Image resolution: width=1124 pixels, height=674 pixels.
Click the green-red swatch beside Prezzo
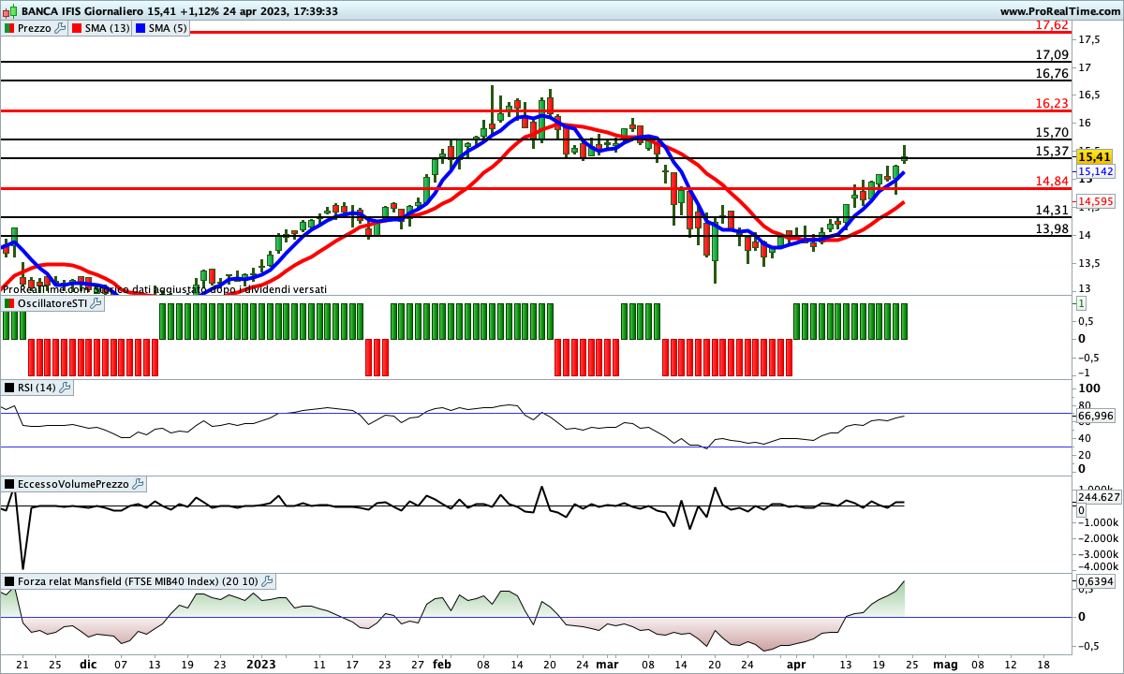coord(9,28)
